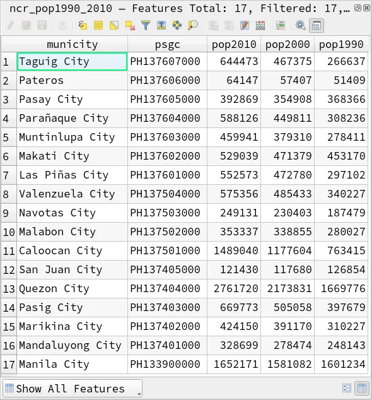
Task: Click psgc value PH133900000
Action: pos(167,364)
